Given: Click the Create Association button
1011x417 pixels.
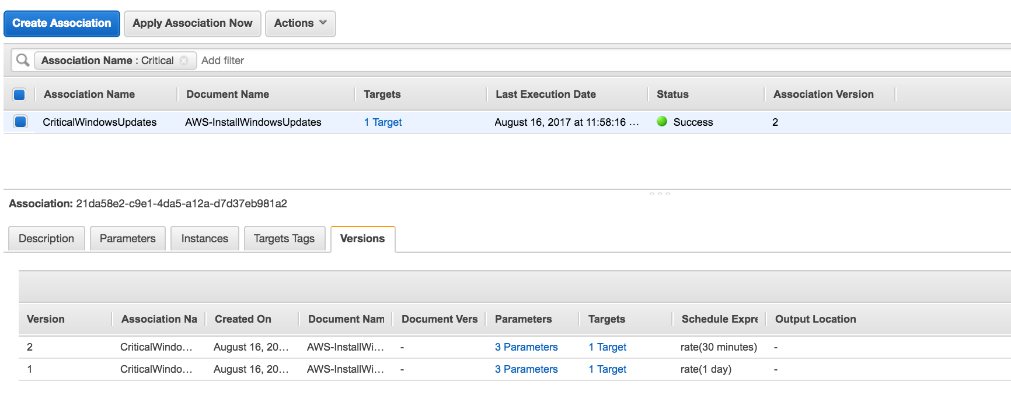Looking at the screenshot, I should [x=62, y=23].
